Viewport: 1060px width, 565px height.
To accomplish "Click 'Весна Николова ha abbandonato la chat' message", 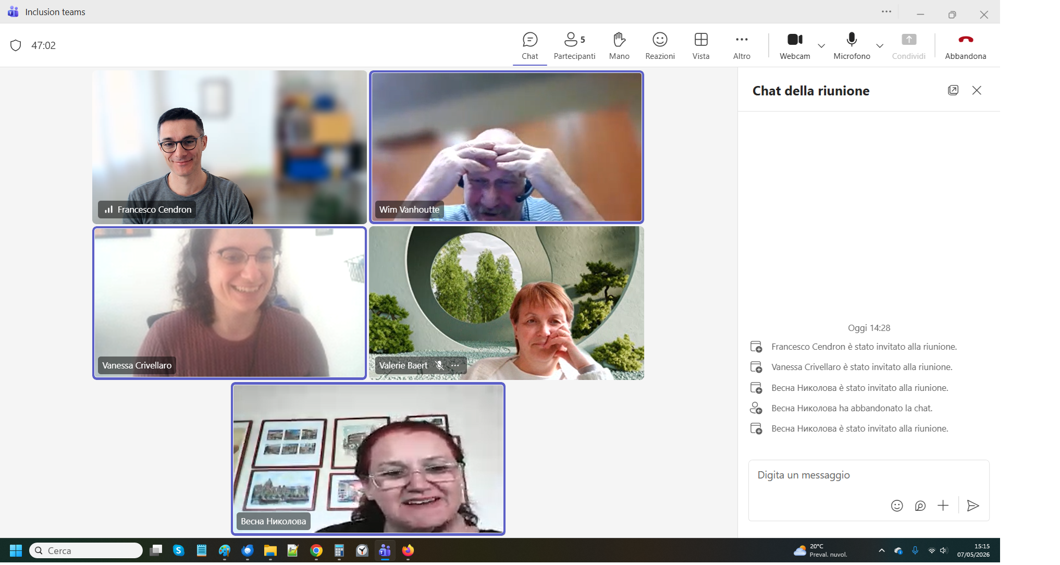I will (852, 408).
